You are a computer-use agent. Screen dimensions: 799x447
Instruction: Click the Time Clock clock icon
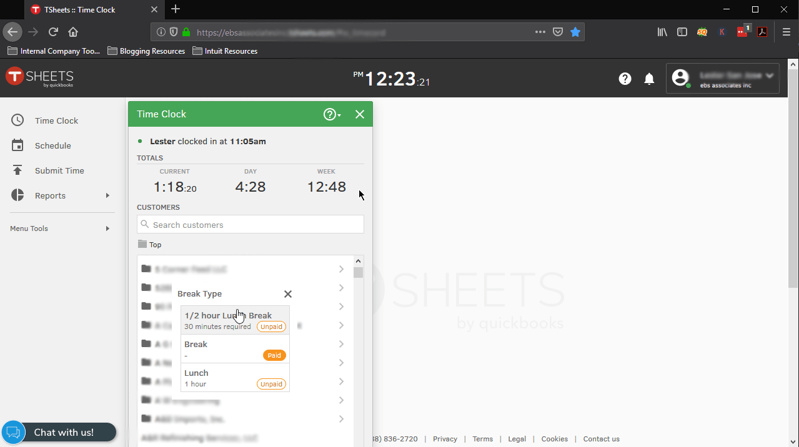(x=17, y=120)
